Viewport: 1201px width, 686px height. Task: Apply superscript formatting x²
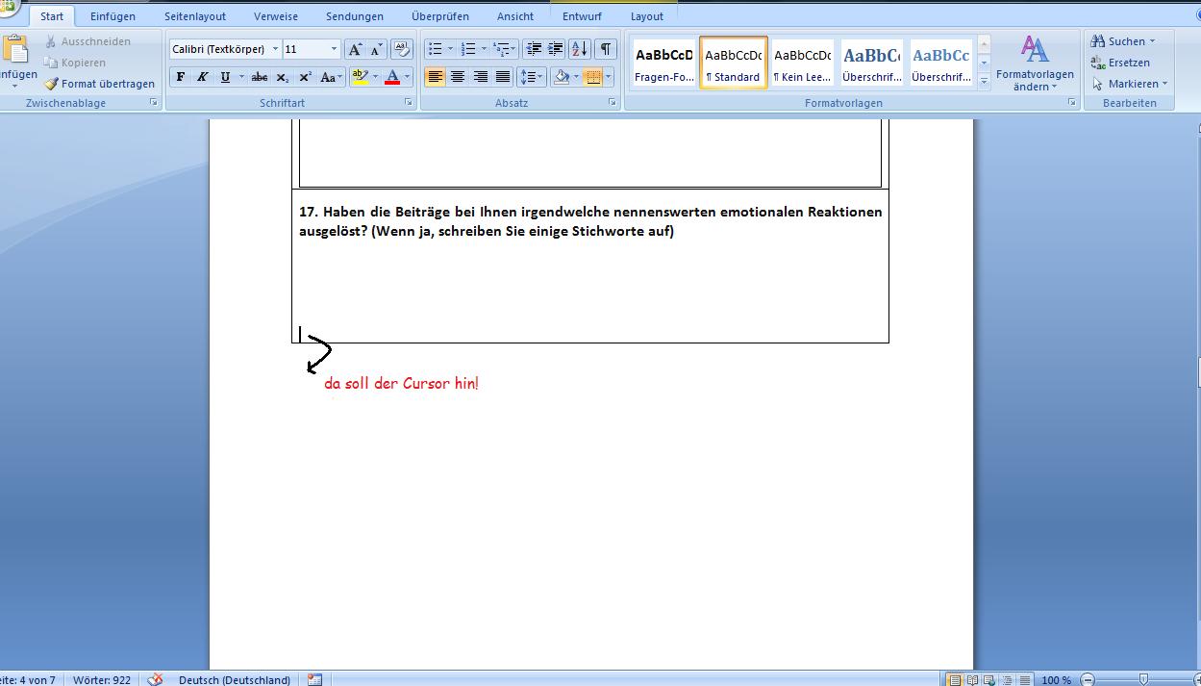point(305,77)
